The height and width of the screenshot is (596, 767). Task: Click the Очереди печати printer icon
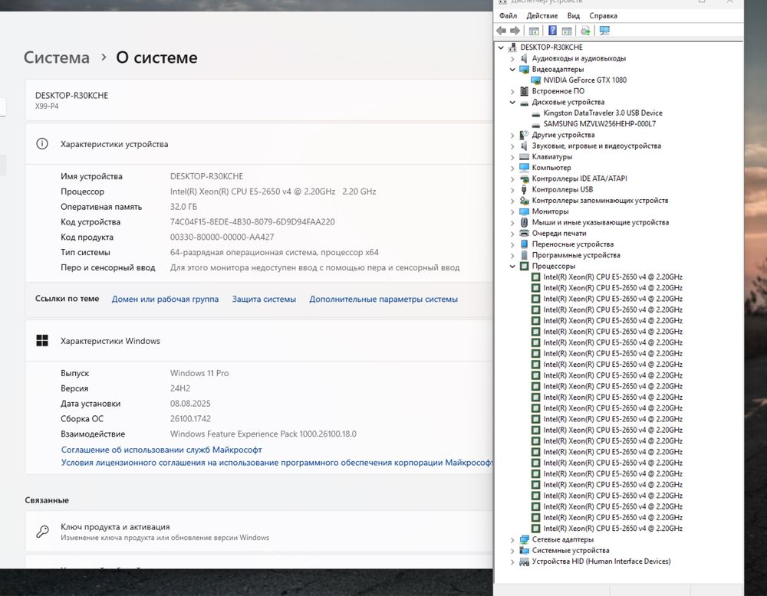tap(524, 233)
